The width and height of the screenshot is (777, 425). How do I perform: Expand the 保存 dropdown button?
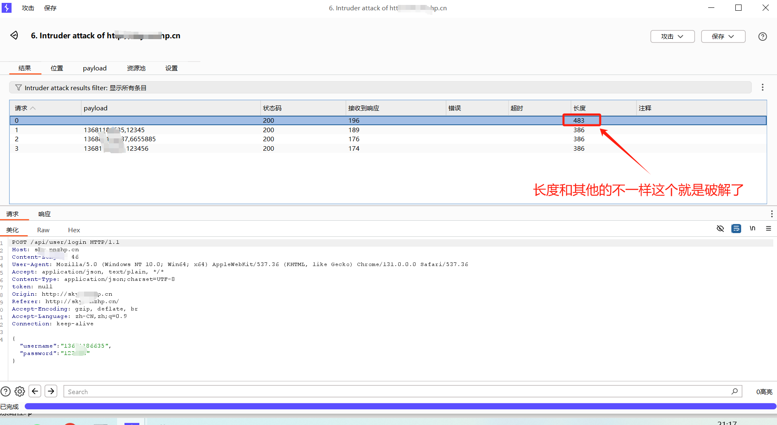pyautogui.click(x=723, y=36)
